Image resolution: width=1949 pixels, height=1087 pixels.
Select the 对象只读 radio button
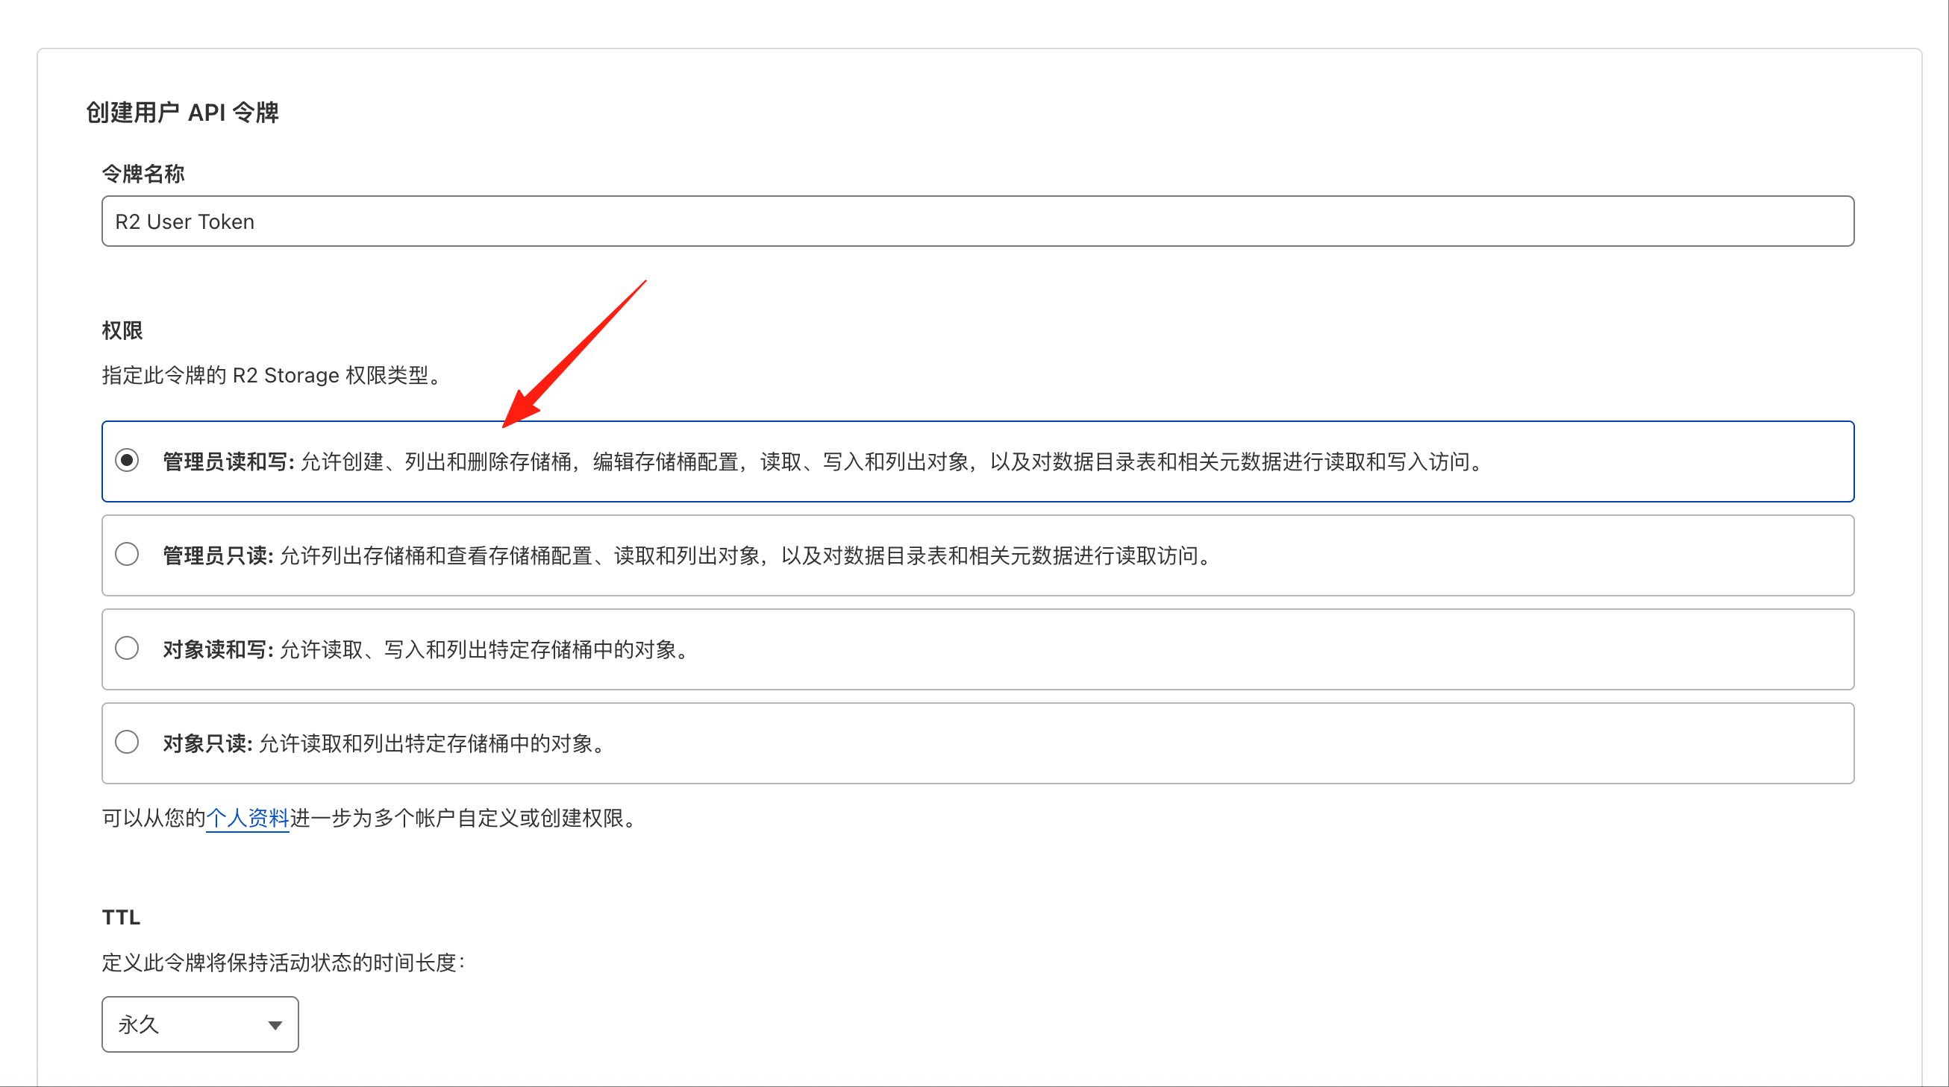[127, 742]
